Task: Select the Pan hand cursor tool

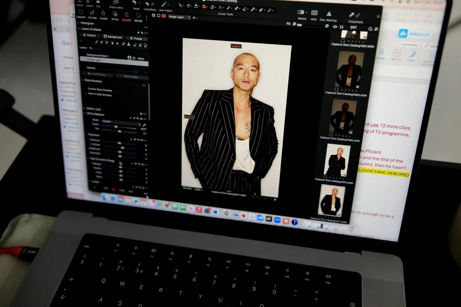Action: [x=188, y=5]
